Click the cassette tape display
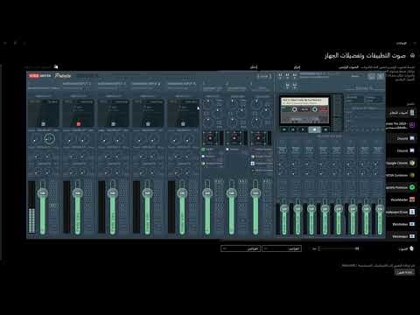This screenshot has width=420, height=315. click(304, 110)
